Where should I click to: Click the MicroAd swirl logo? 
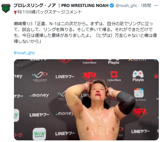coord(40,76)
